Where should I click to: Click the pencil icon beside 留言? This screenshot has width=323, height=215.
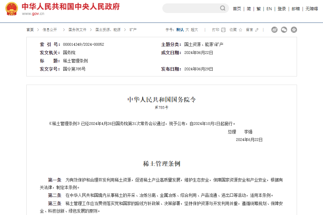click(256, 30)
